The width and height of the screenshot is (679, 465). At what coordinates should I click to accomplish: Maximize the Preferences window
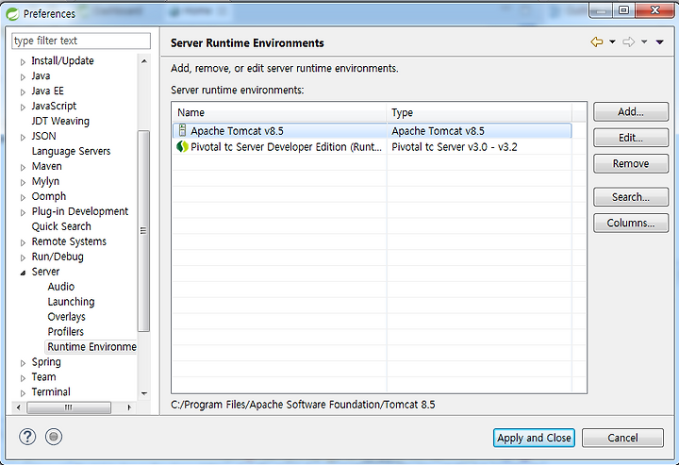tap(623, 10)
